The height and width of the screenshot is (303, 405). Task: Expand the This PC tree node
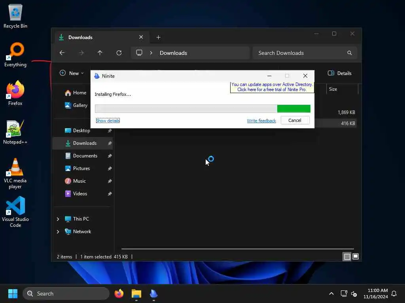(58, 219)
